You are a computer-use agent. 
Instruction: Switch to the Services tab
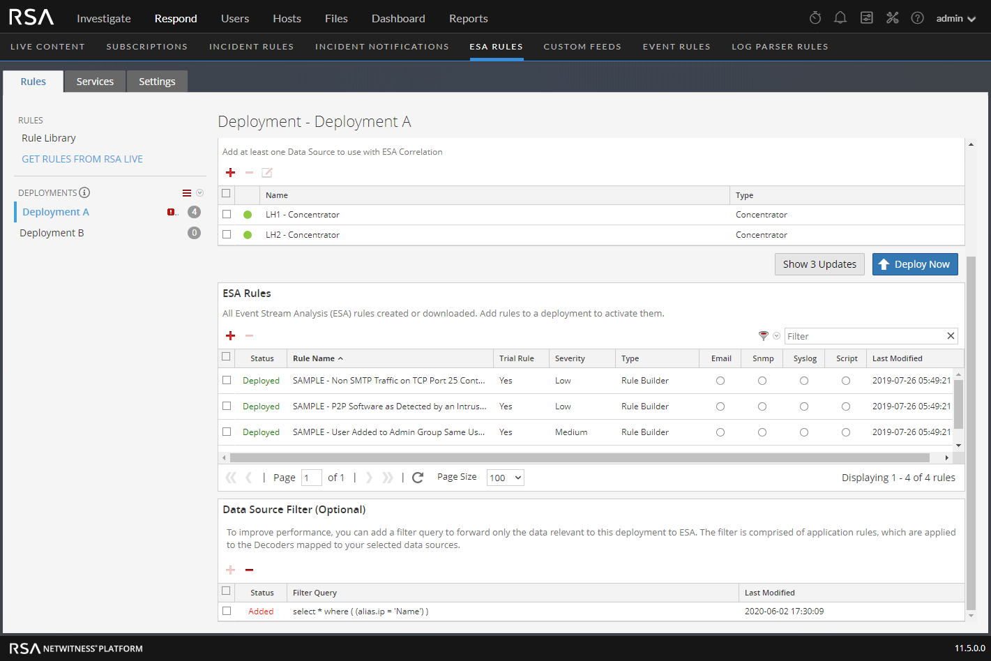[x=95, y=82]
